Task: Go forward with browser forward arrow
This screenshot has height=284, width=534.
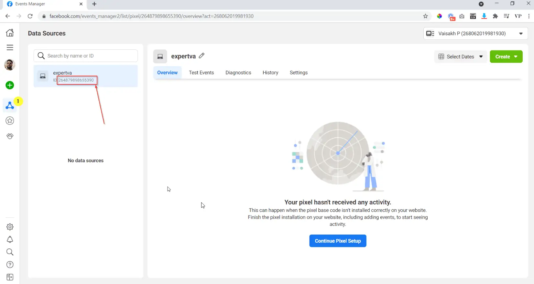Action: 19,16
